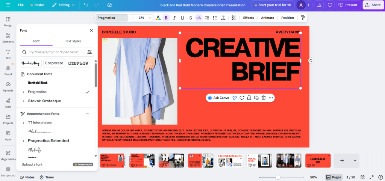Toggle underline formatting
The height and width of the screenshot is (181, 385).
pos(182,18)
